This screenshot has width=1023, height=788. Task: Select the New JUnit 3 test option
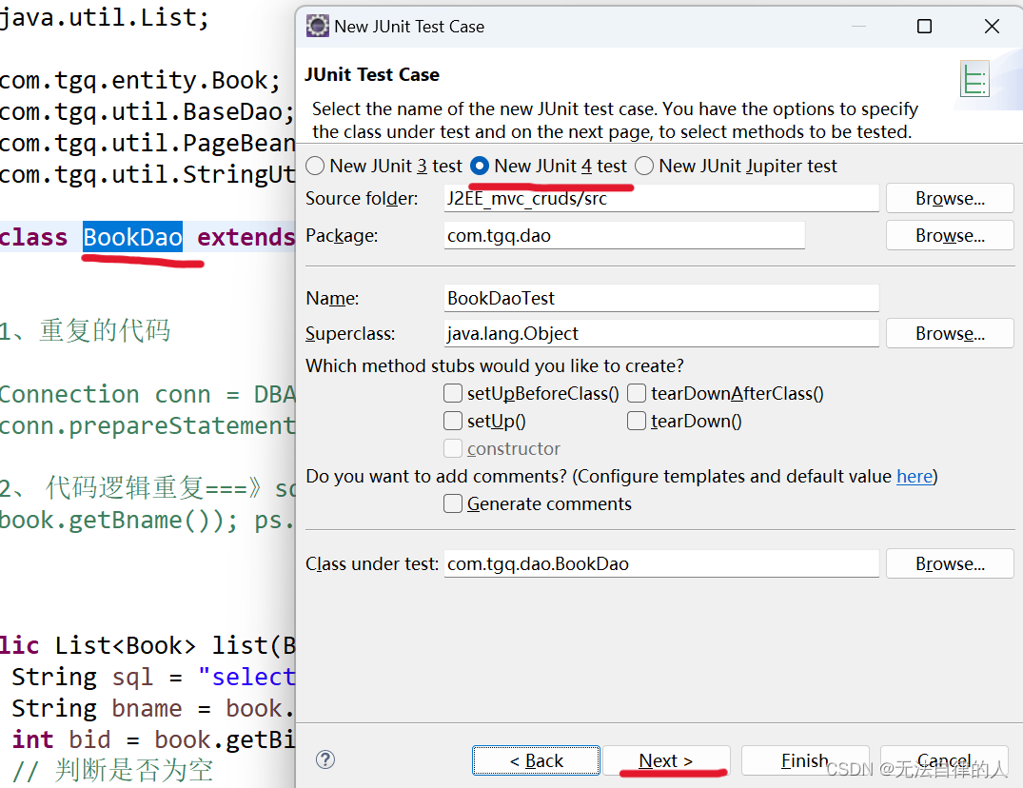(x=315, y=165)
